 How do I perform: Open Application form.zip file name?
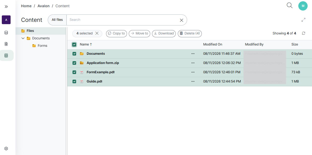pyautogui.click(x=103, y=63)
